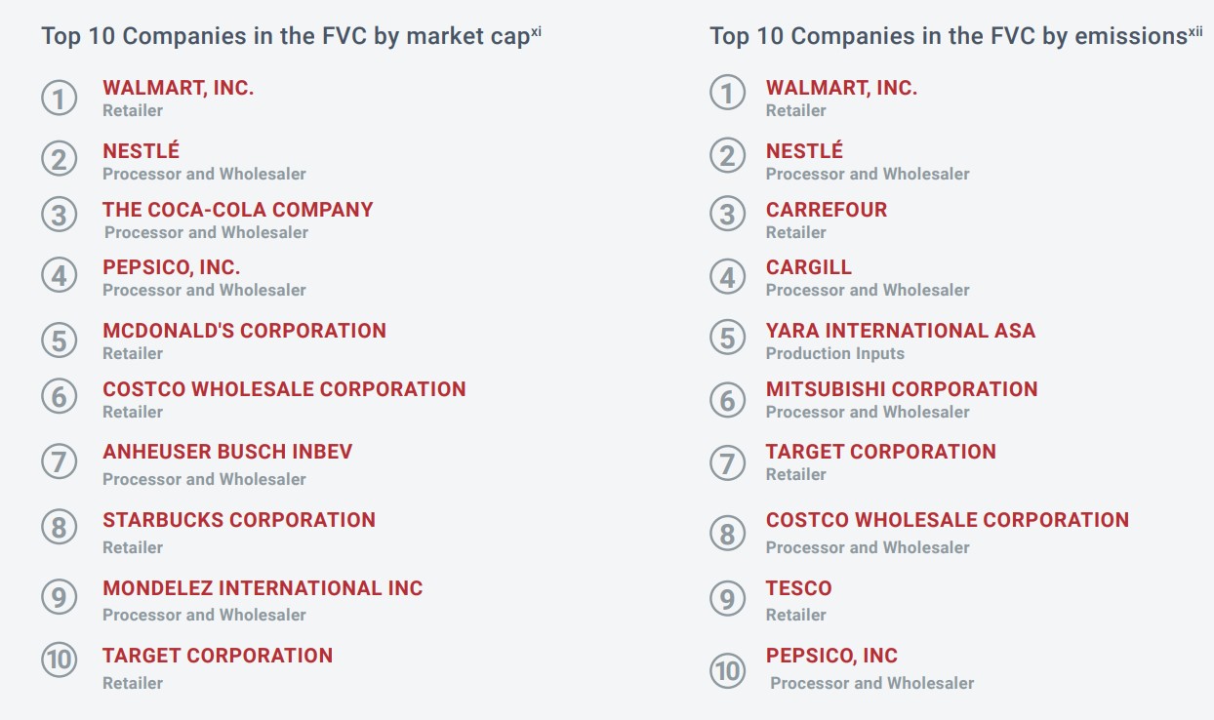Select the number 5 circle beside McDonald's Corporation
The height and width of the screenshot is (720, 1214).
(x=59, y=340)
